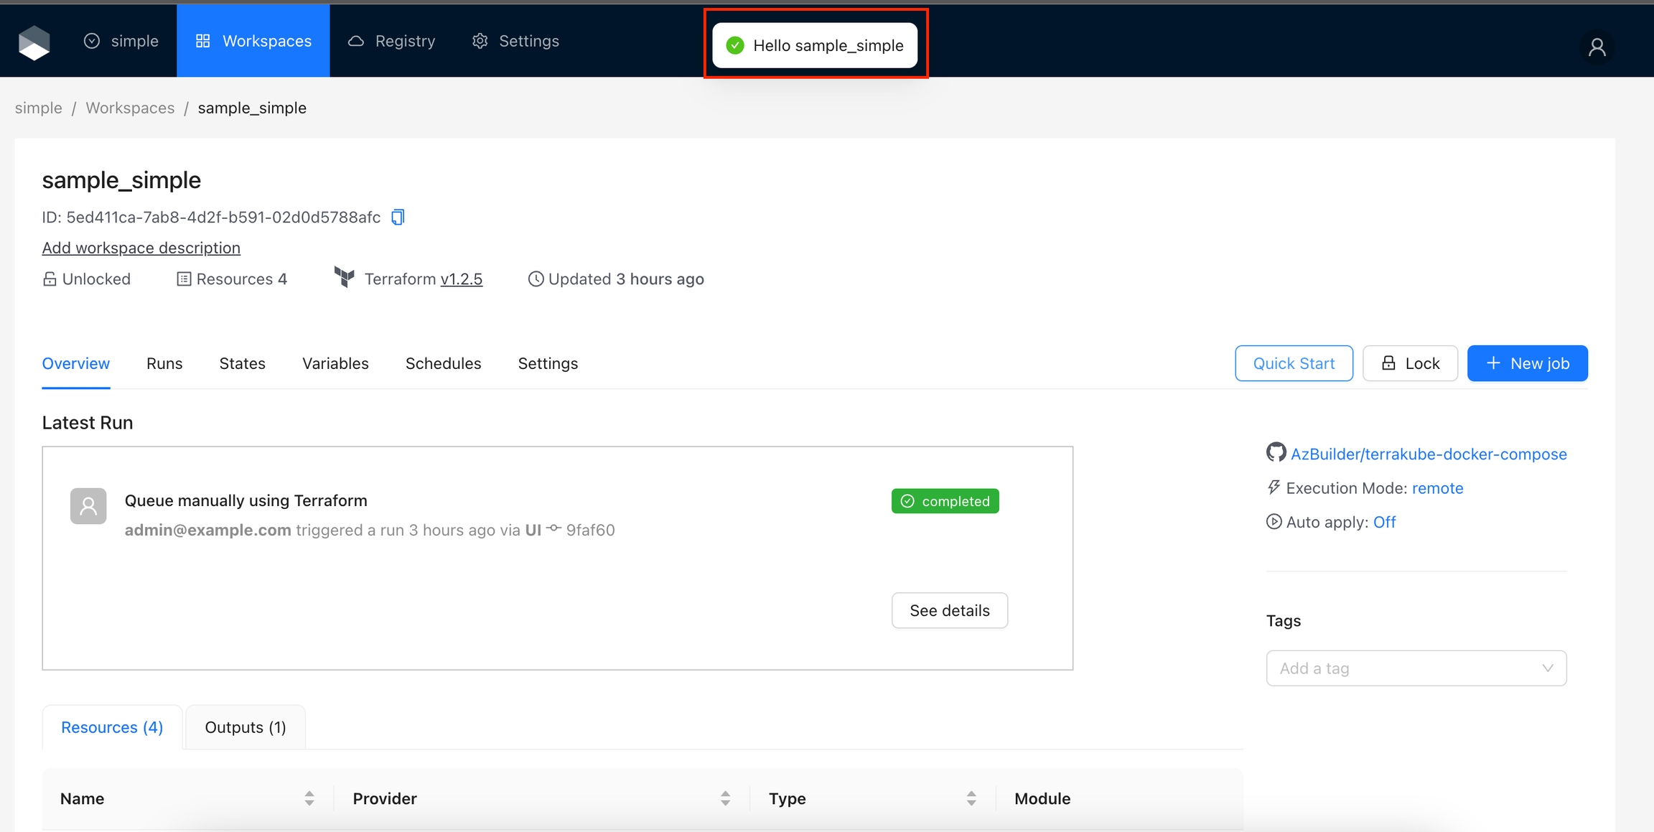Click the commit icon next to 9faf60
The image size is (1654, 832).
pyautogui.click(x=553, y=529)
